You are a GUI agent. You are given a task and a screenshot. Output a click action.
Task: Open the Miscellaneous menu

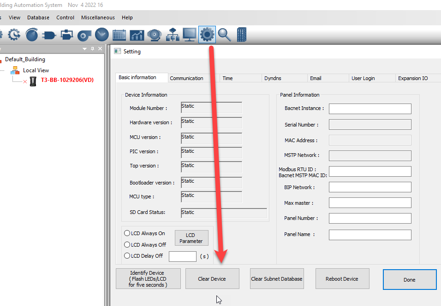[x=98, y=17]
